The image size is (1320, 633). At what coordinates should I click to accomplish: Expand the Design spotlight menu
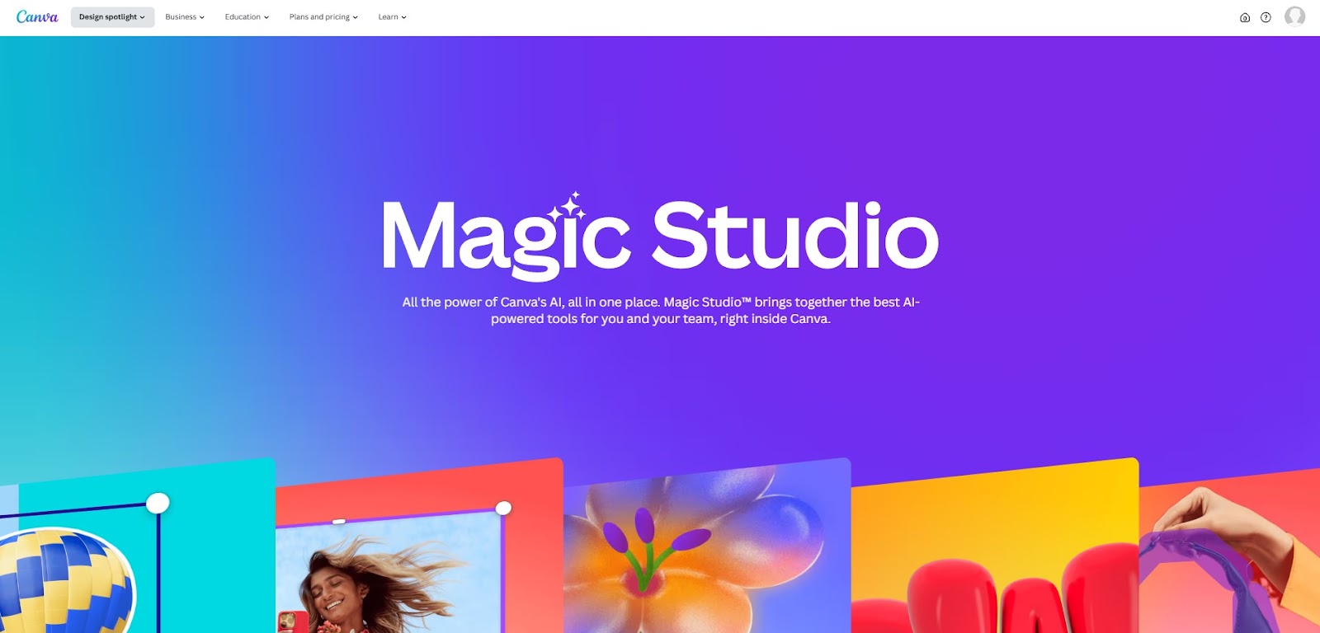pyautogui.click(x=112, y=16)
